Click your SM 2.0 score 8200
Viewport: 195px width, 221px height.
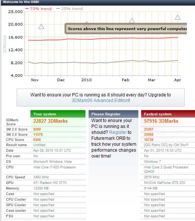37,129
